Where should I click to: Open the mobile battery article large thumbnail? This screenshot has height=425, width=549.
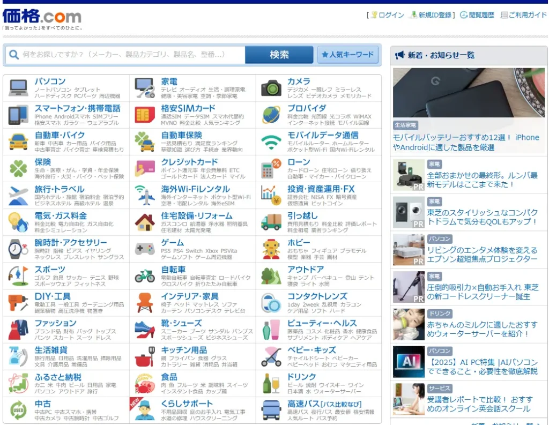coord(469,99)
